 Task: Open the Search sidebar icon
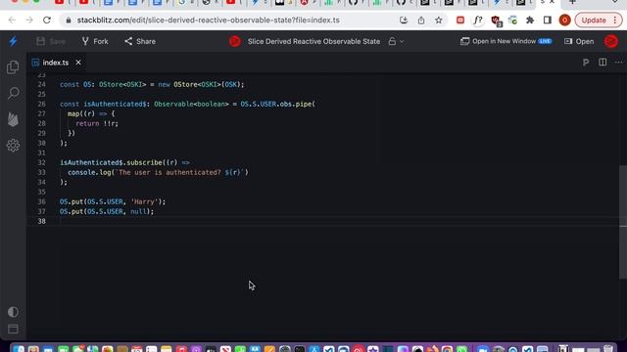click(x=13, y=94)
